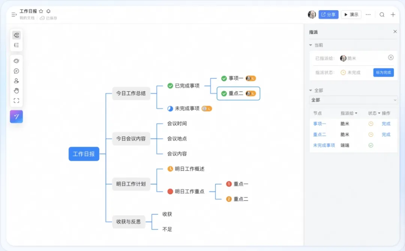Click the notification bell next to the title

click(x=48, y=11)
